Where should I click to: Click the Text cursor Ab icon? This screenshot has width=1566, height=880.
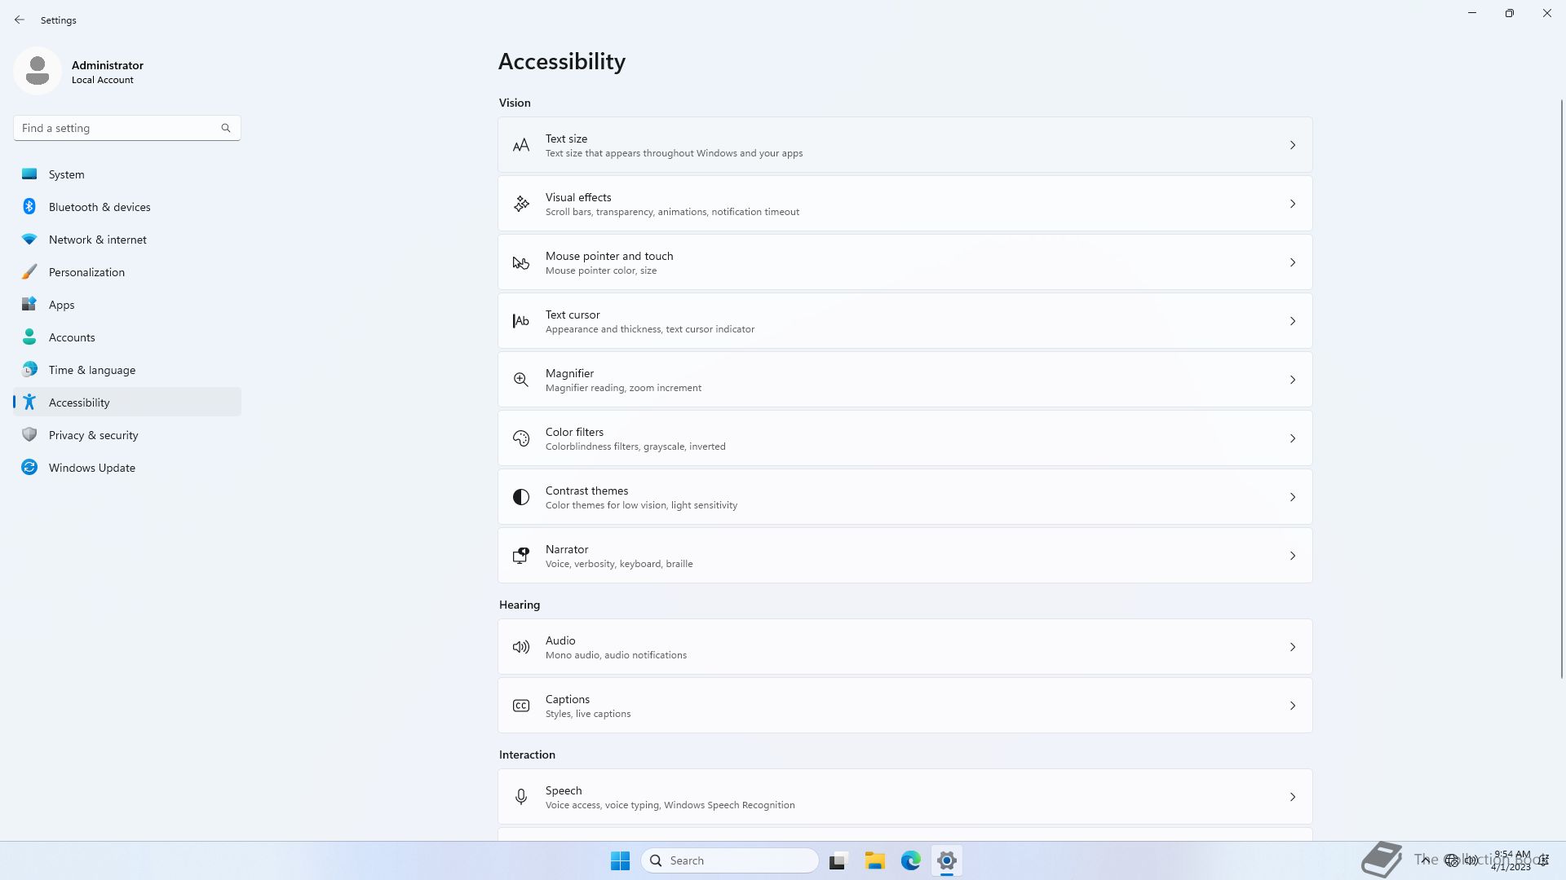521,321
